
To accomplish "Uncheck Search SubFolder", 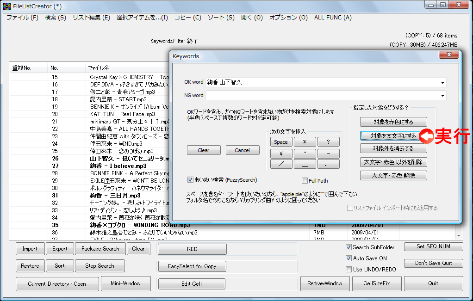I will tap(349, 247).
